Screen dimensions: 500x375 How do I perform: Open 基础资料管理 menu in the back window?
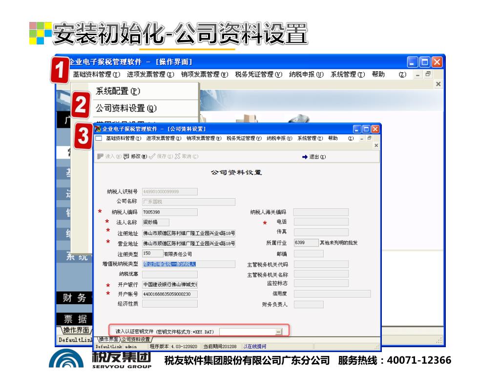pyautogui.click(x=97, y=74)
